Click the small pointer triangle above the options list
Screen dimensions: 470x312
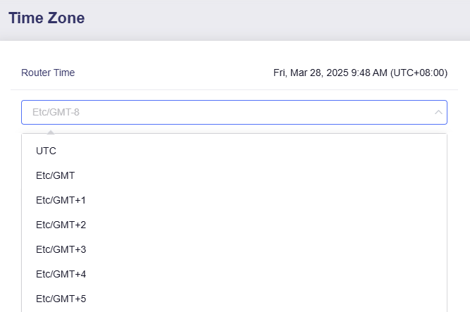[x=50, y=131]
